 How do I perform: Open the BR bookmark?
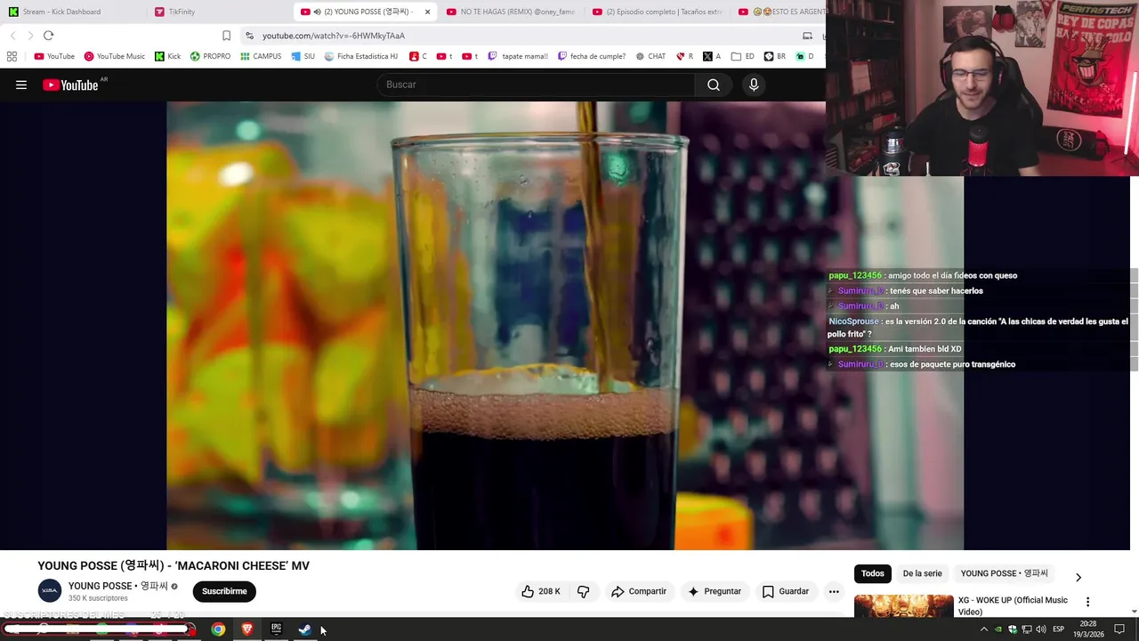[x=774, y=56]
